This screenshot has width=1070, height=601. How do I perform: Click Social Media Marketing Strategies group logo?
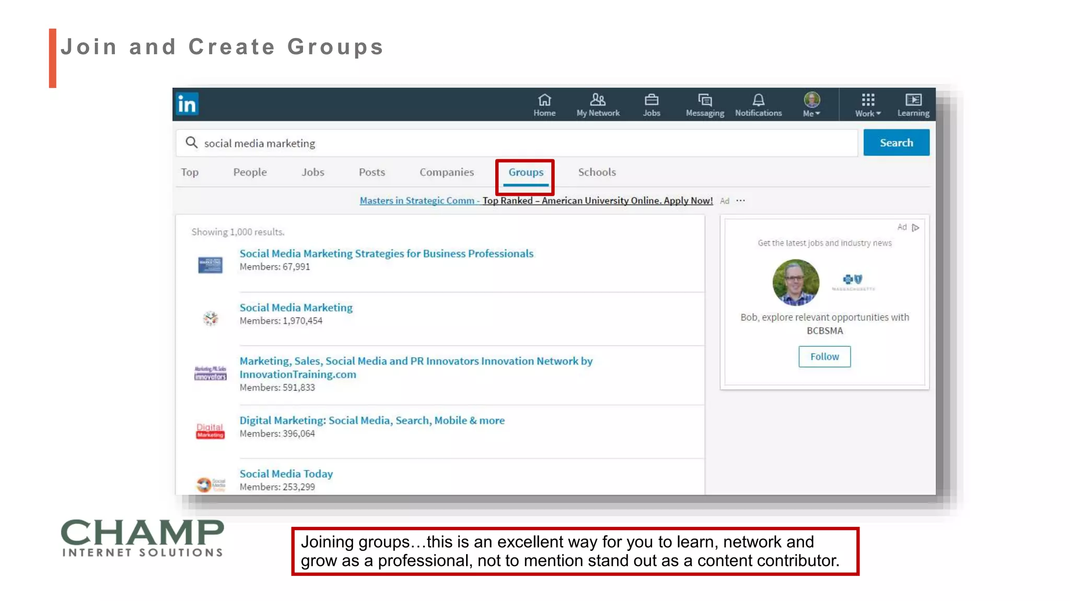(x=210, y=265)
